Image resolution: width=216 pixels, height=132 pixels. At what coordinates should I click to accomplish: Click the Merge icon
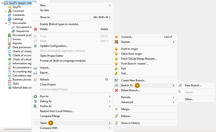(116, 109)
